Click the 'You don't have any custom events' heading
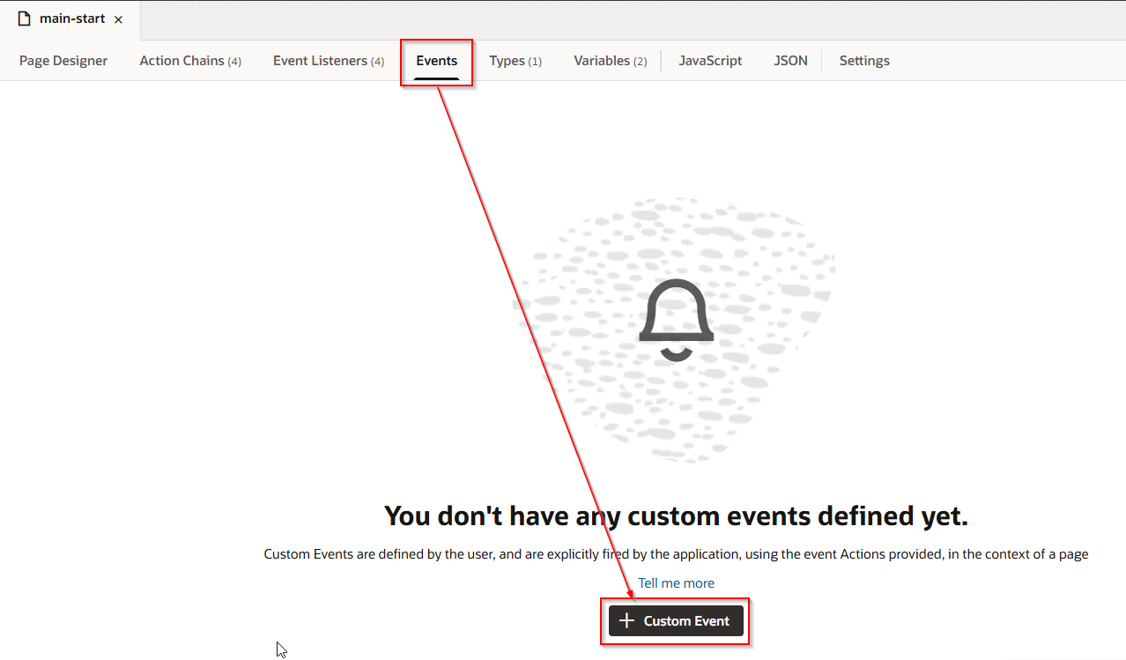The height and width of the screenshot is (660, 1126). tap(676, 516)
